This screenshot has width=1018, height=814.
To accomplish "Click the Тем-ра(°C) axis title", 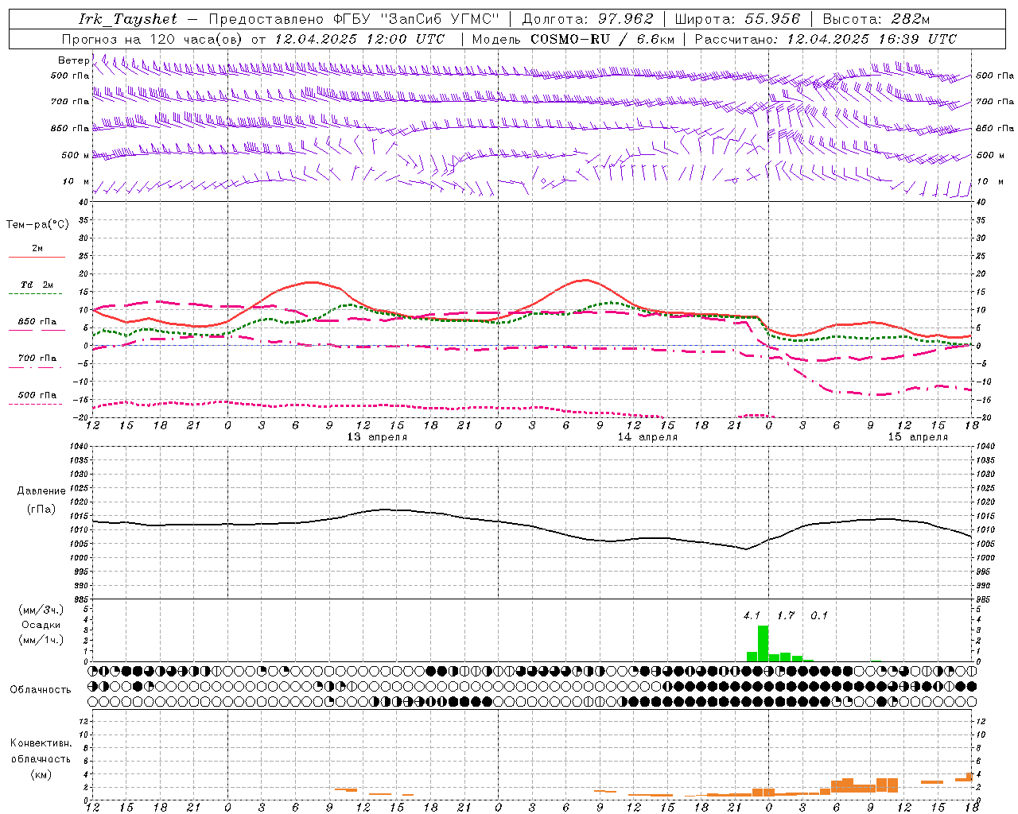I will pos(37,225).
